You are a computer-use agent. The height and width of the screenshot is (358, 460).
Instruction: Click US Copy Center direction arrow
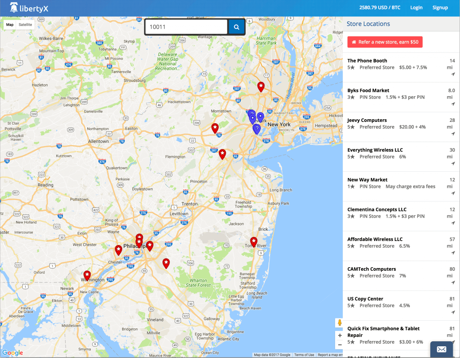(x=453, y=312)
